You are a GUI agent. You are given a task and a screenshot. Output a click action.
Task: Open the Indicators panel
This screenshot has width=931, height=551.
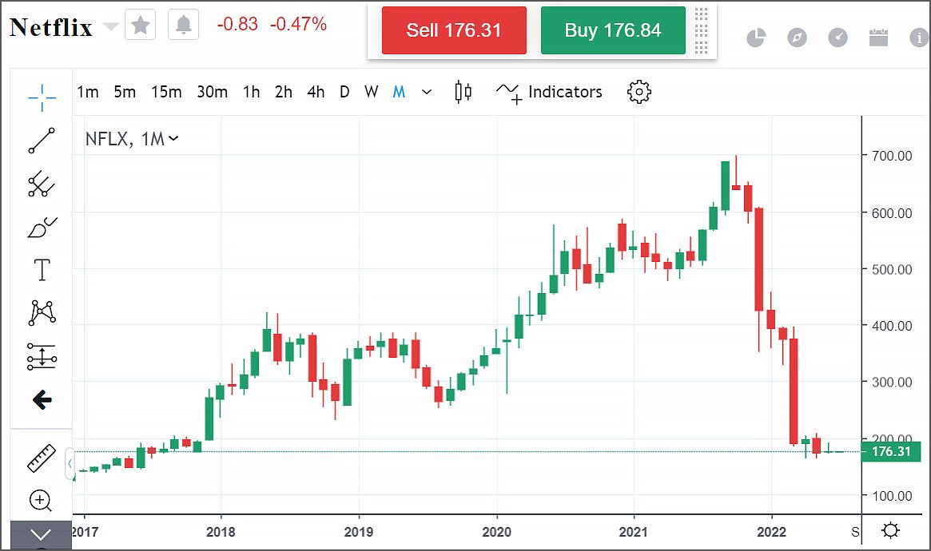tap(550, 92)
